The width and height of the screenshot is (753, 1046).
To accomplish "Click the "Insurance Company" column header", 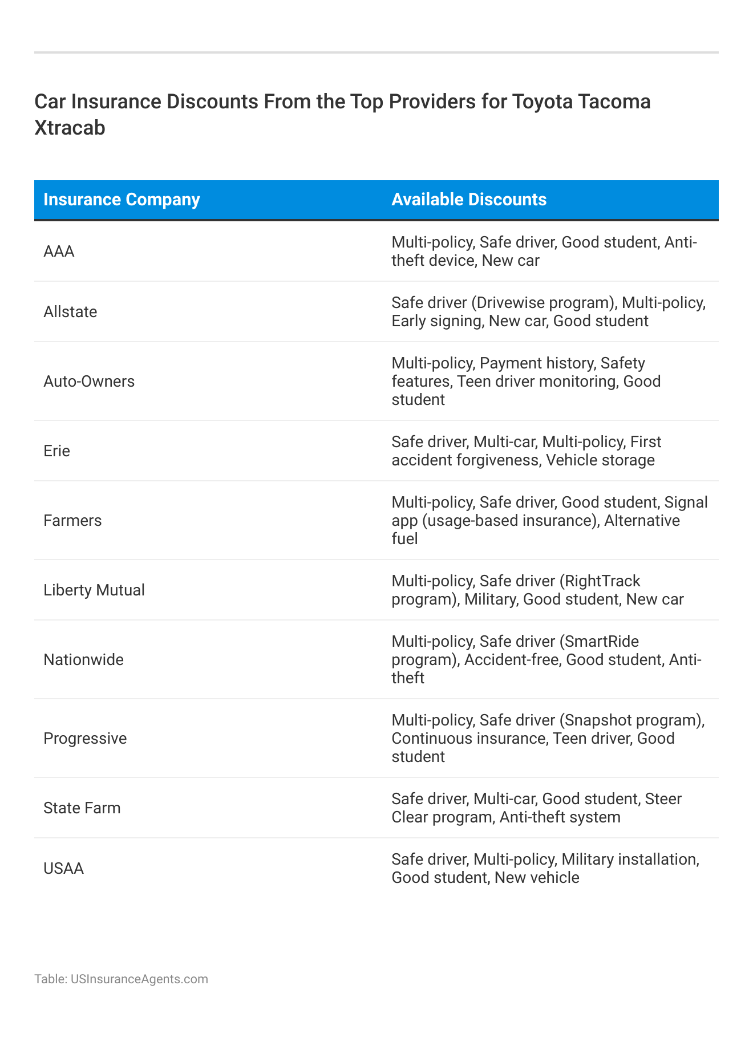I will coord(122,200).
